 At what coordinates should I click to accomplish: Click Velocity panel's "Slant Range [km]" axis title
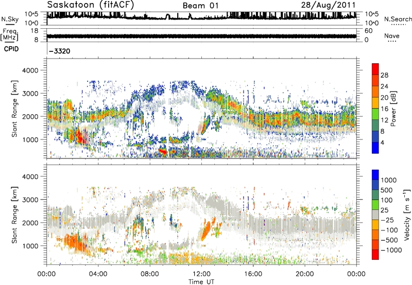pos(14,215)
